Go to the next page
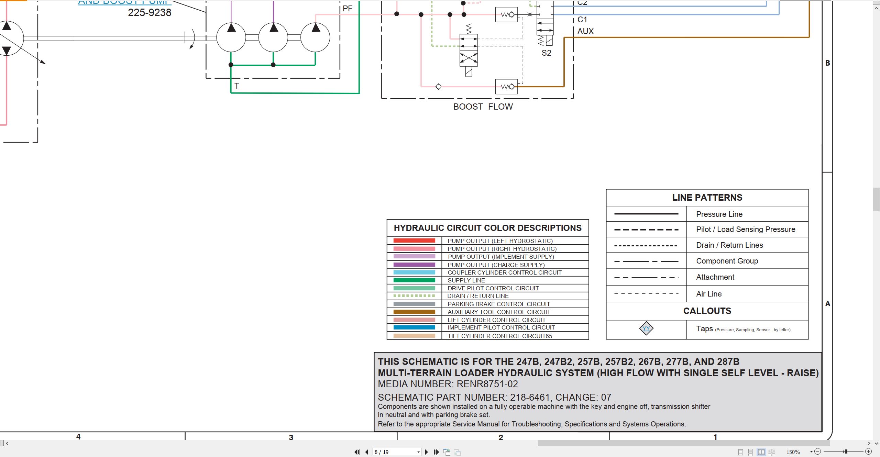Screen dimensions: 880x457 pos(427,452)
